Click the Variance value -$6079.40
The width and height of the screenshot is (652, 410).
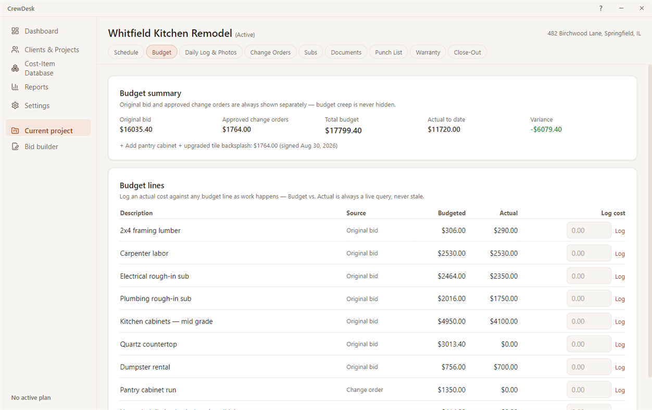click(546, 130)
